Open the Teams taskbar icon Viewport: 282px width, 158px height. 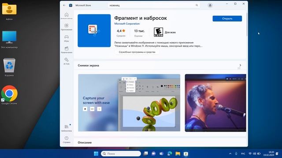[x=161, y=154]
